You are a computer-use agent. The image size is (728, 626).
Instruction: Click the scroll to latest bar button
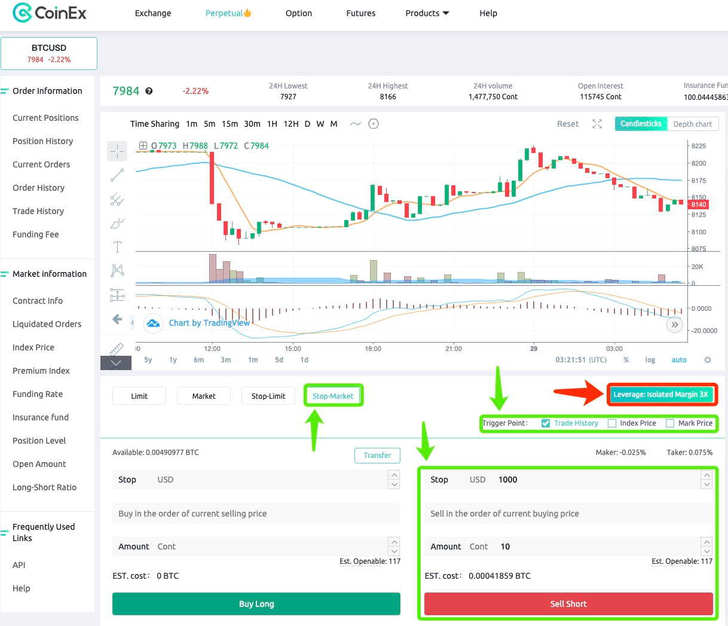pyautogui.click(x=675, y=325)
